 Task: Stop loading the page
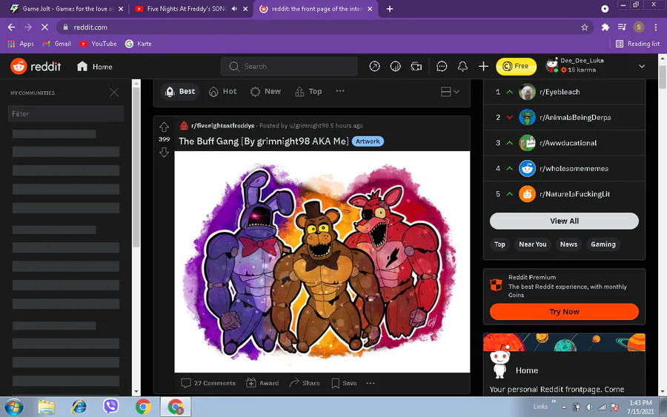pos(44,27)
